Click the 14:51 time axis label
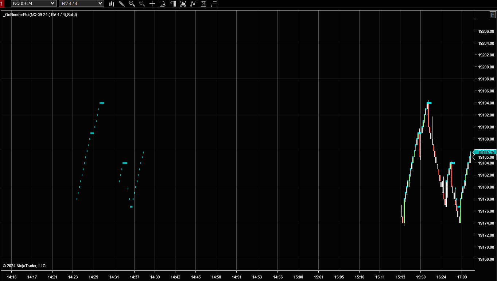Image resolution: width=497 pixels, height=281 pixels. pyautogui.click(x=237, y=277)
